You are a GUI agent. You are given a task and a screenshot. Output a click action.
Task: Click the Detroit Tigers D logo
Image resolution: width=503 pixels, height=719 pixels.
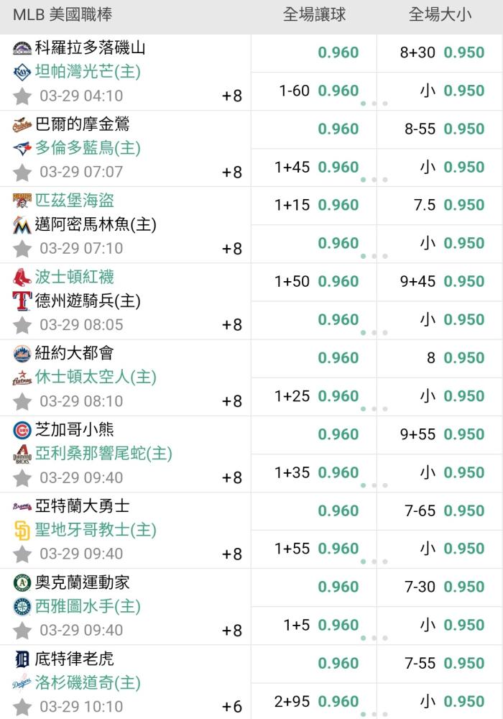click(x=22, y=659)
